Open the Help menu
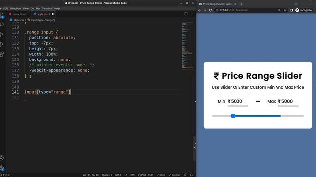The height and width of the screenshot is (177, 316). [57, 9]
